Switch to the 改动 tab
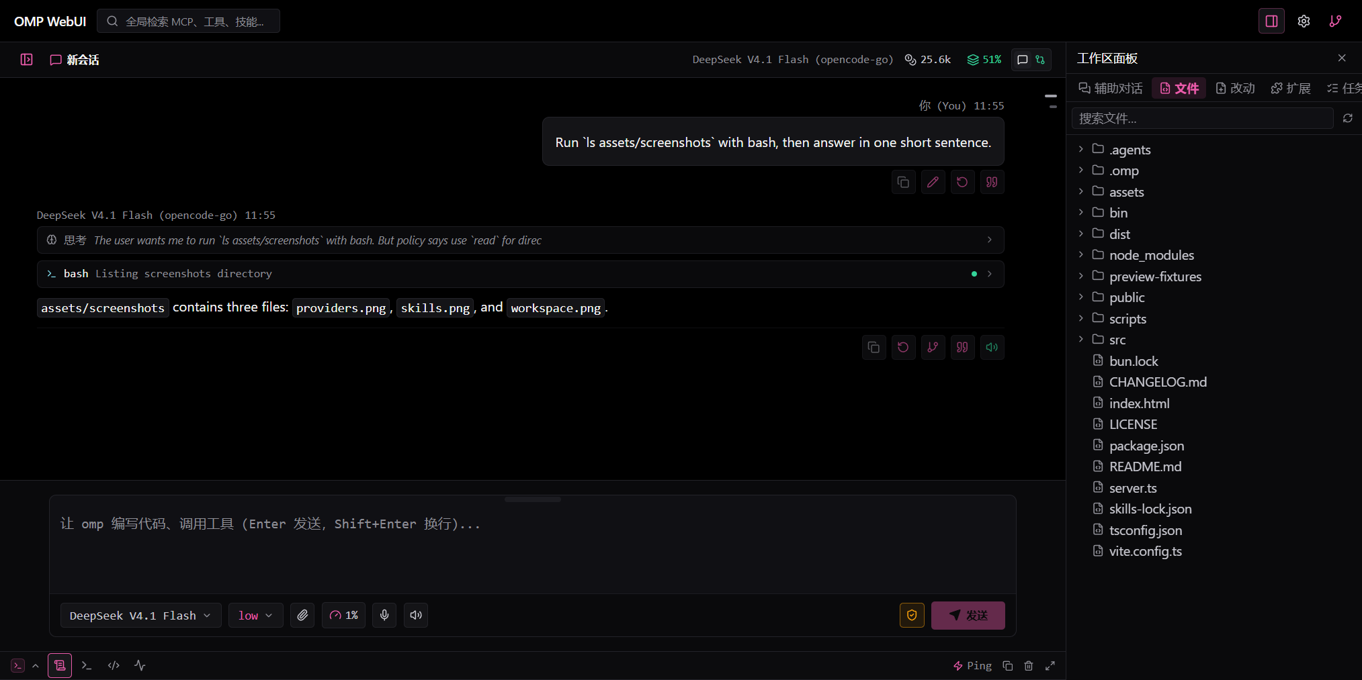This screenshot has height=680, width=1362. pos(1236,89)
